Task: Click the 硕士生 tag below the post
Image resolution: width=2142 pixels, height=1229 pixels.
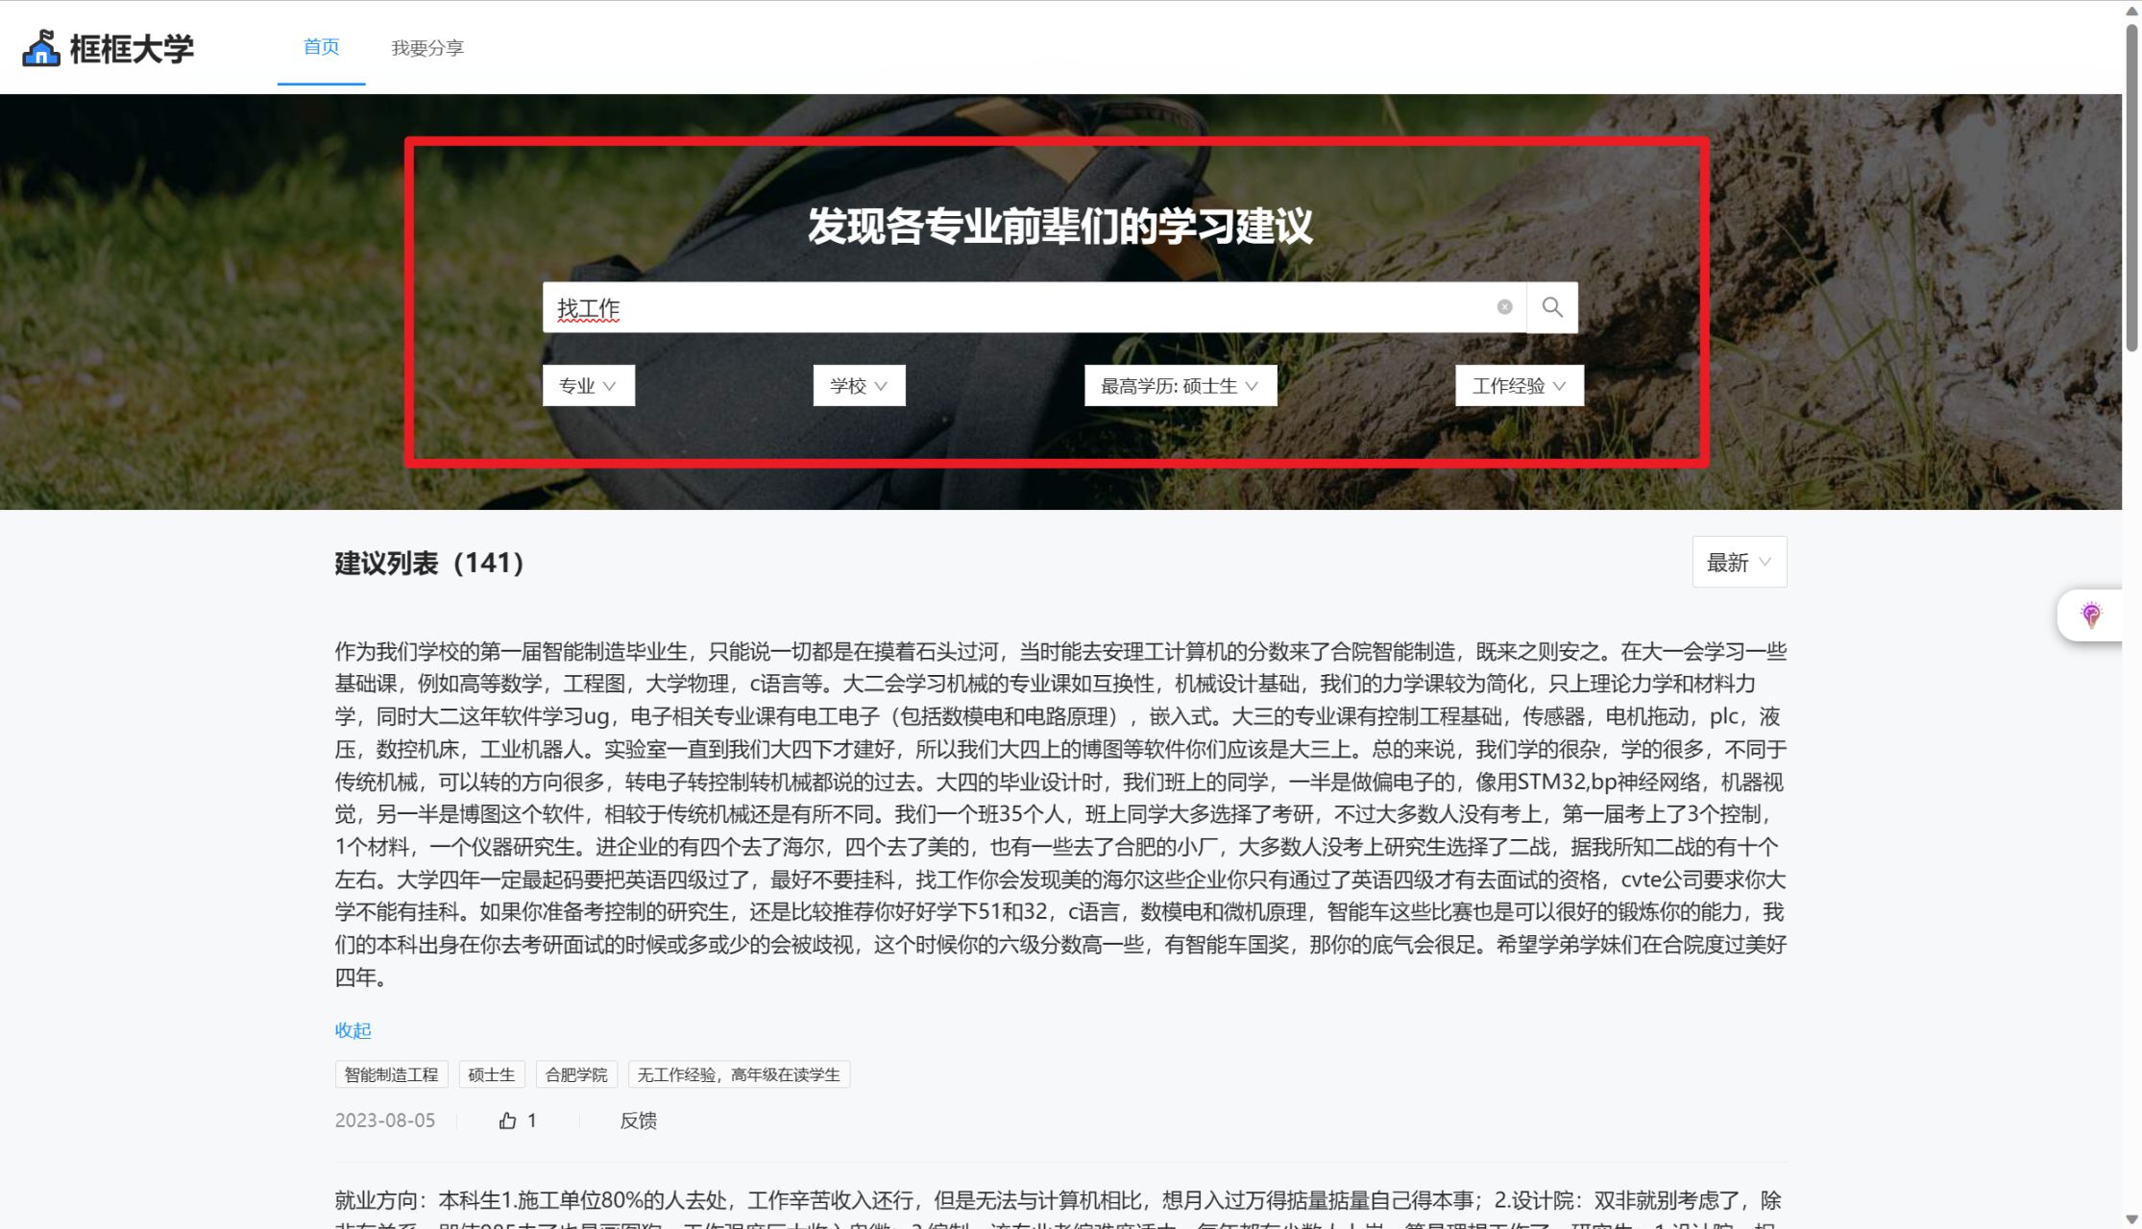Action: coord(491,1074)
